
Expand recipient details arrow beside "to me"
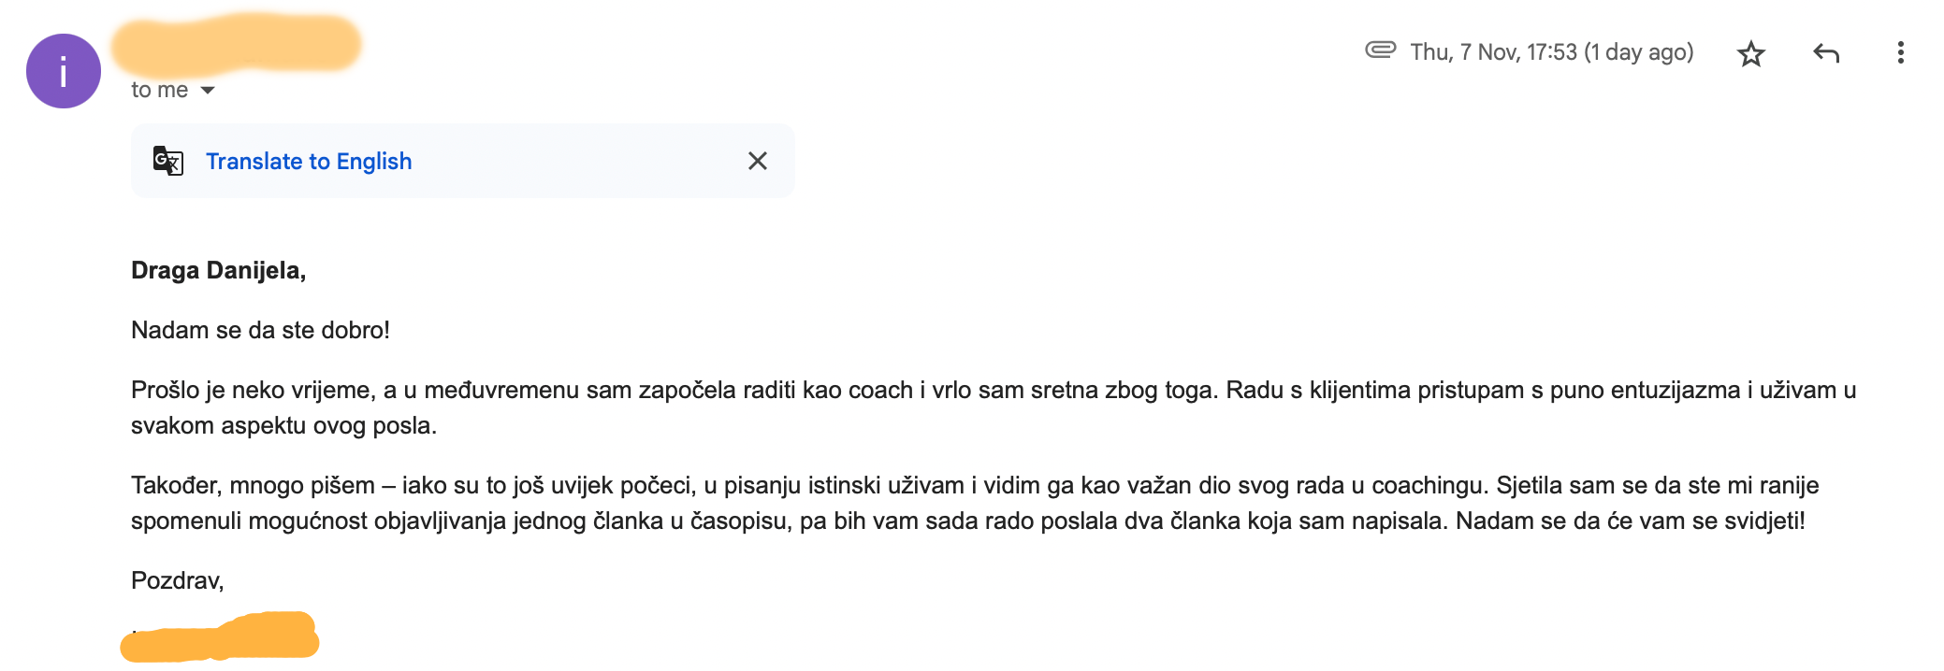pyautogui.click(x=208, y=91)
